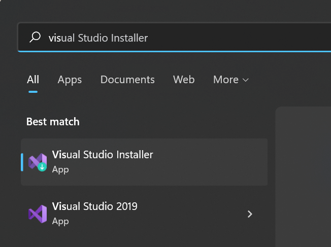The height and width of the screenshot is (247, 331).
Task: Switch to the Apps filter tab
Action: (70, 80)
